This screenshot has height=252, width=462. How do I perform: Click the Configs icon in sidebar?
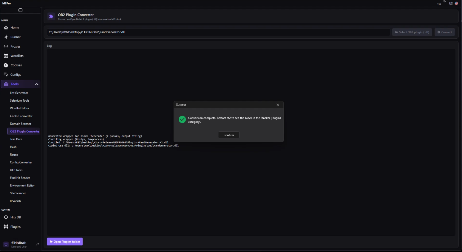(x=6, y=75)
